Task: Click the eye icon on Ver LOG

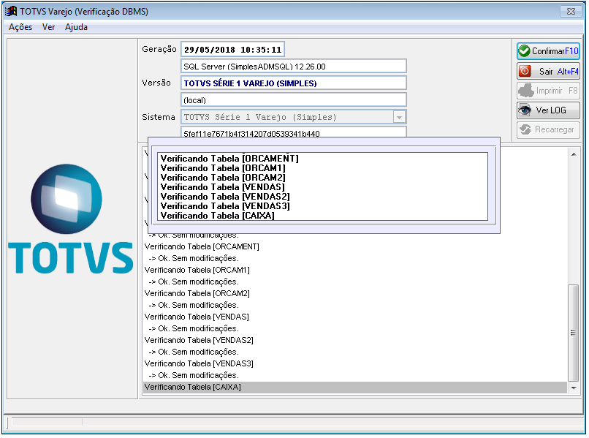Action: click(x=525, y=110)
